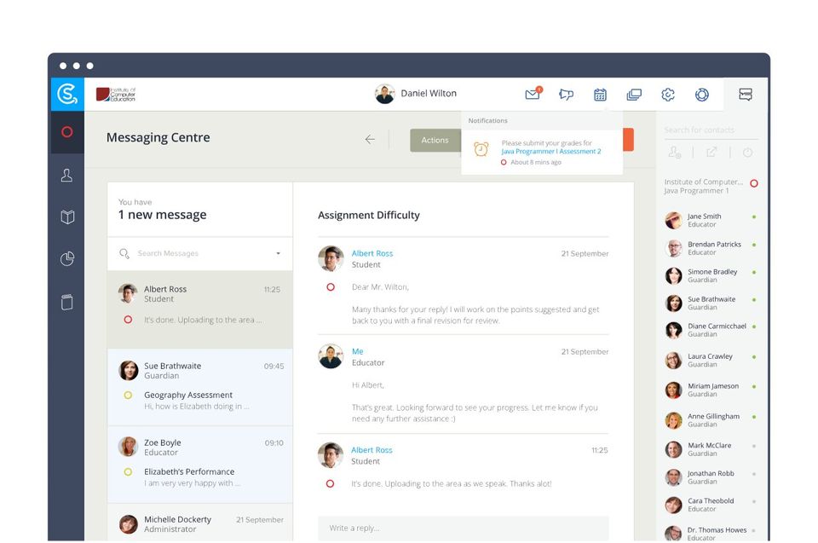Select contact Anne Gillingham
Image resolution: width=818 pixels, height=543 pixels.
tap(711, 420)
